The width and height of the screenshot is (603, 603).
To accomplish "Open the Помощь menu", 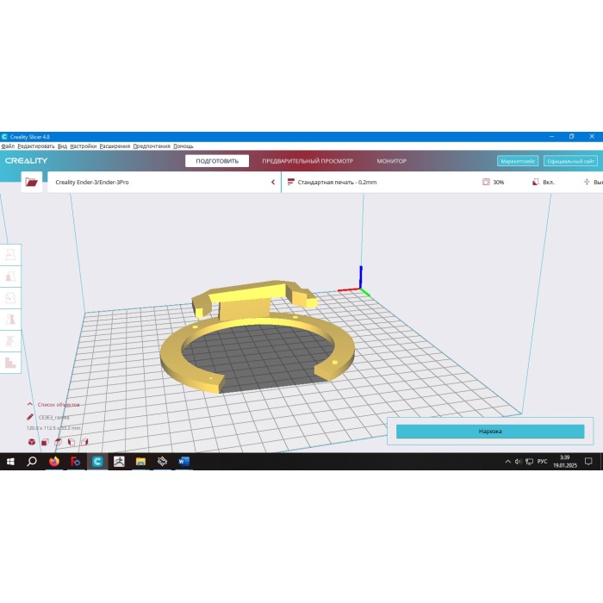I will tap(183, 146).
